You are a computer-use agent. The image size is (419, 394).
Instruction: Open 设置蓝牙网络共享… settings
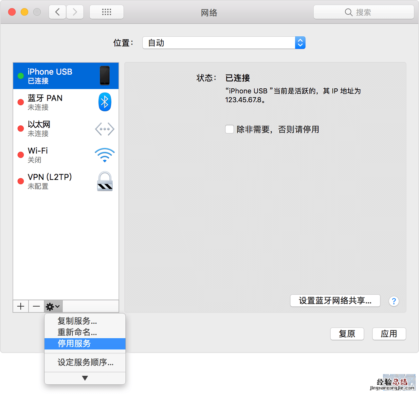(335, 301)
